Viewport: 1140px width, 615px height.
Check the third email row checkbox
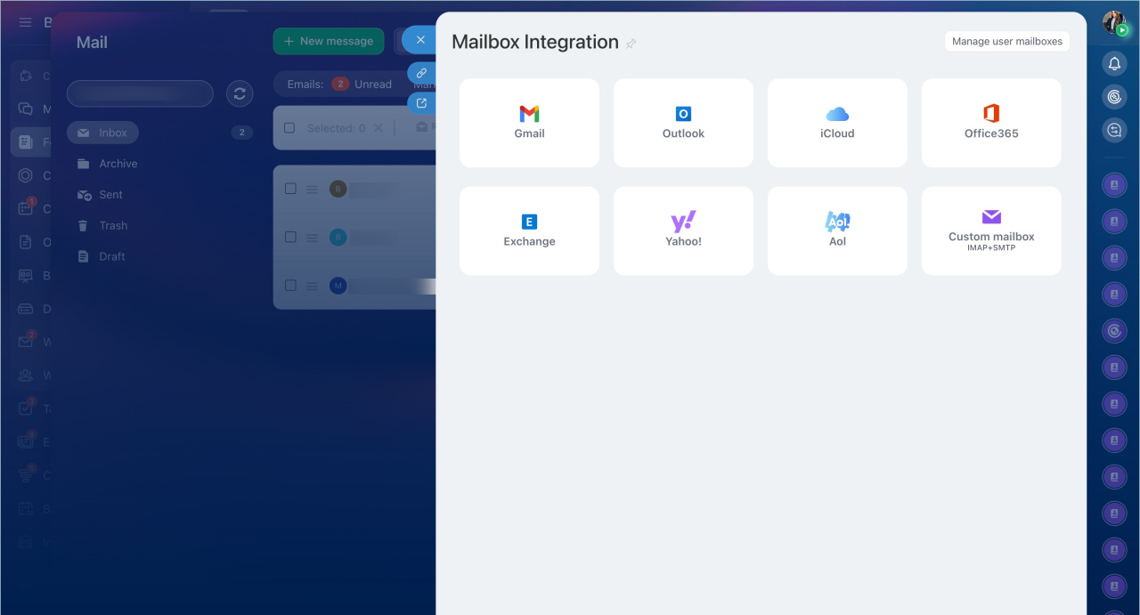290,286
